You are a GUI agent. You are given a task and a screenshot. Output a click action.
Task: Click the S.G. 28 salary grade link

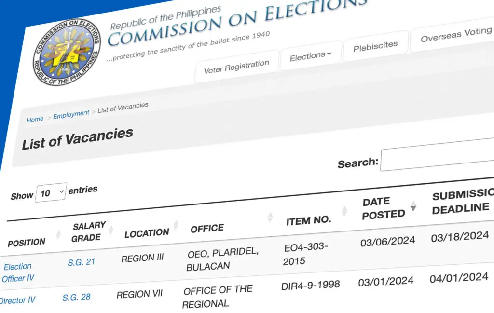pos(76,297)
